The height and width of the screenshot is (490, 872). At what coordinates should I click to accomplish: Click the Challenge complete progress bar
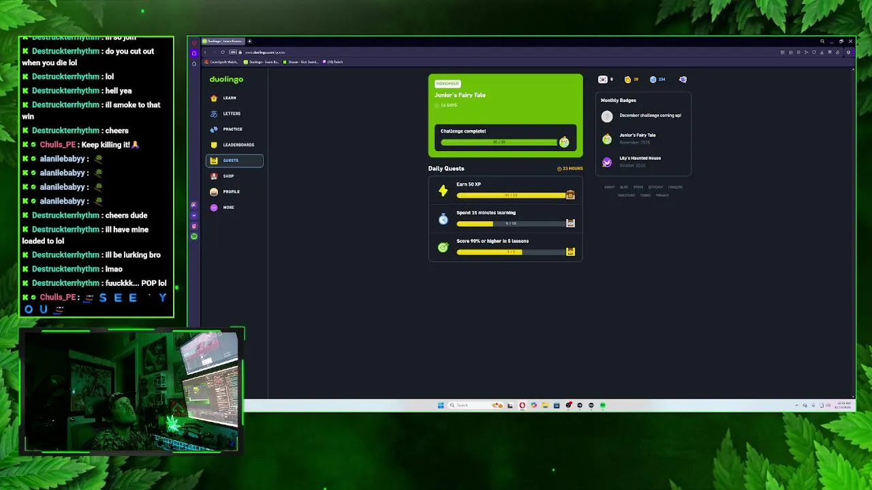pyautogui.click(x=499, y=142)
